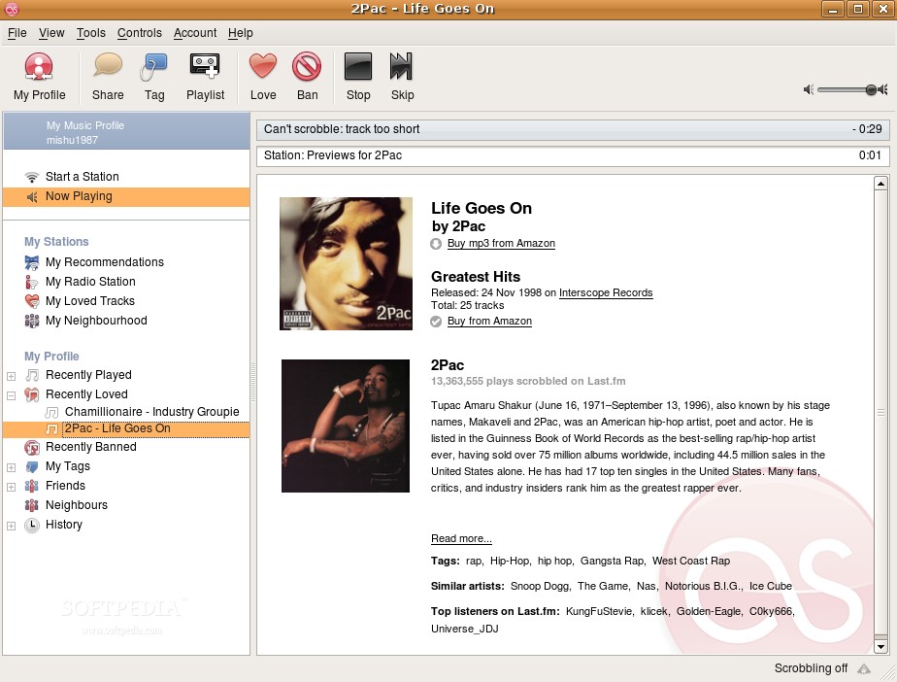Click Interscope Records link
This screenshot has width=897, height=682.
[x=606, y=292]
